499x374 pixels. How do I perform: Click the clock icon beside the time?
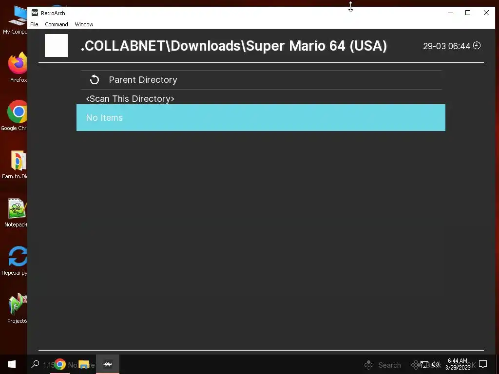point(477,45)
